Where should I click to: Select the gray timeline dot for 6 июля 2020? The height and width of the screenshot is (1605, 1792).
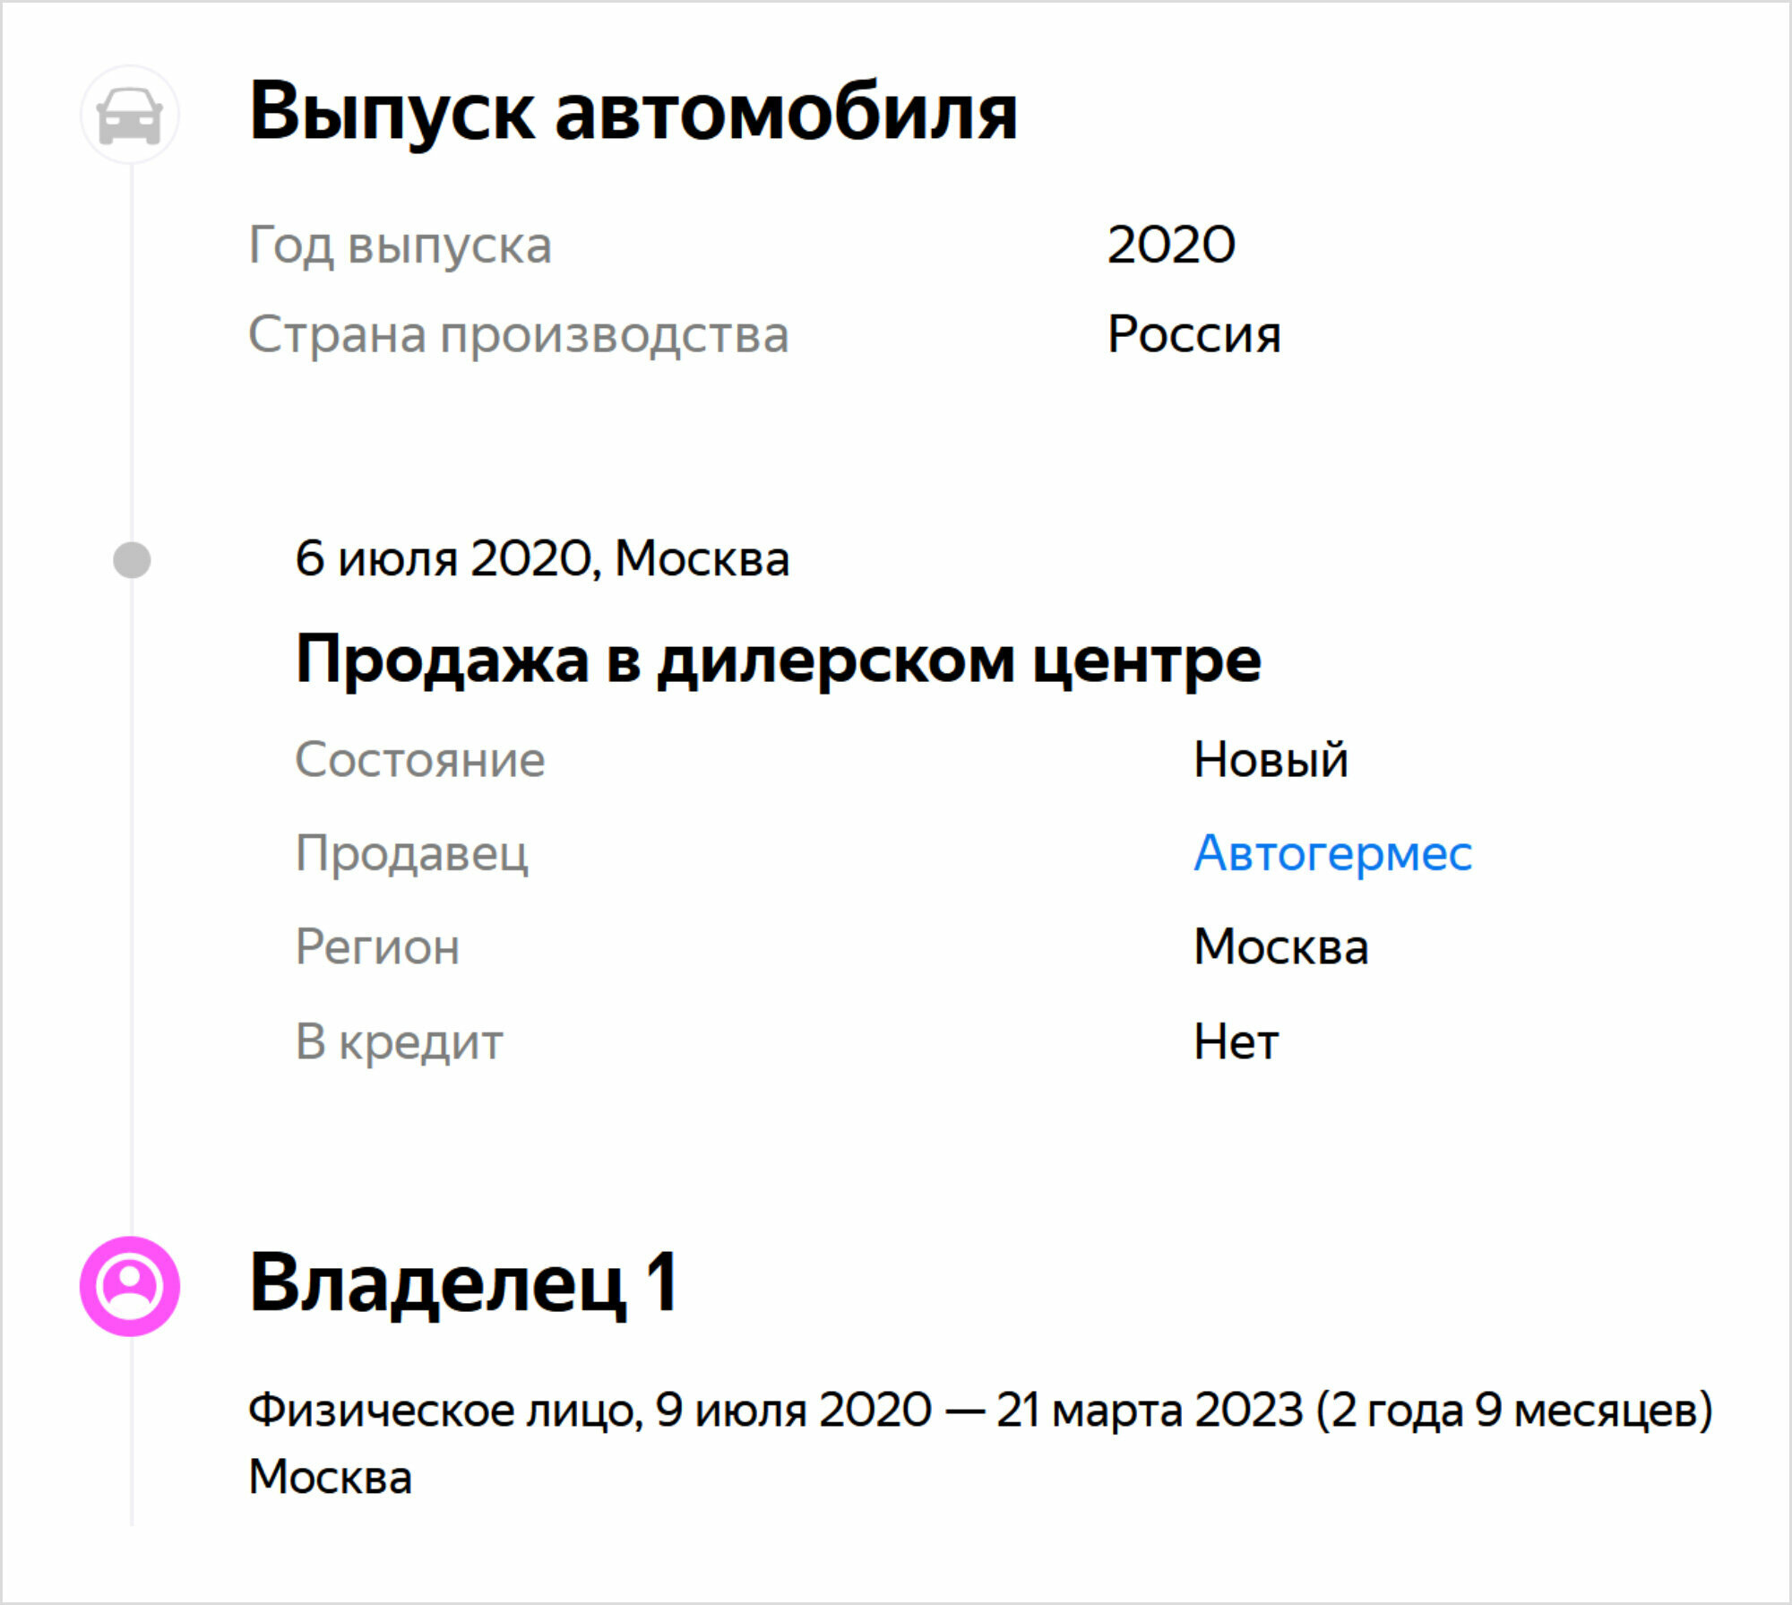tap(132, 560)
